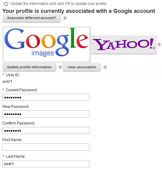
Task: Click Update profile information button
Action: click(x=29, y=67)
